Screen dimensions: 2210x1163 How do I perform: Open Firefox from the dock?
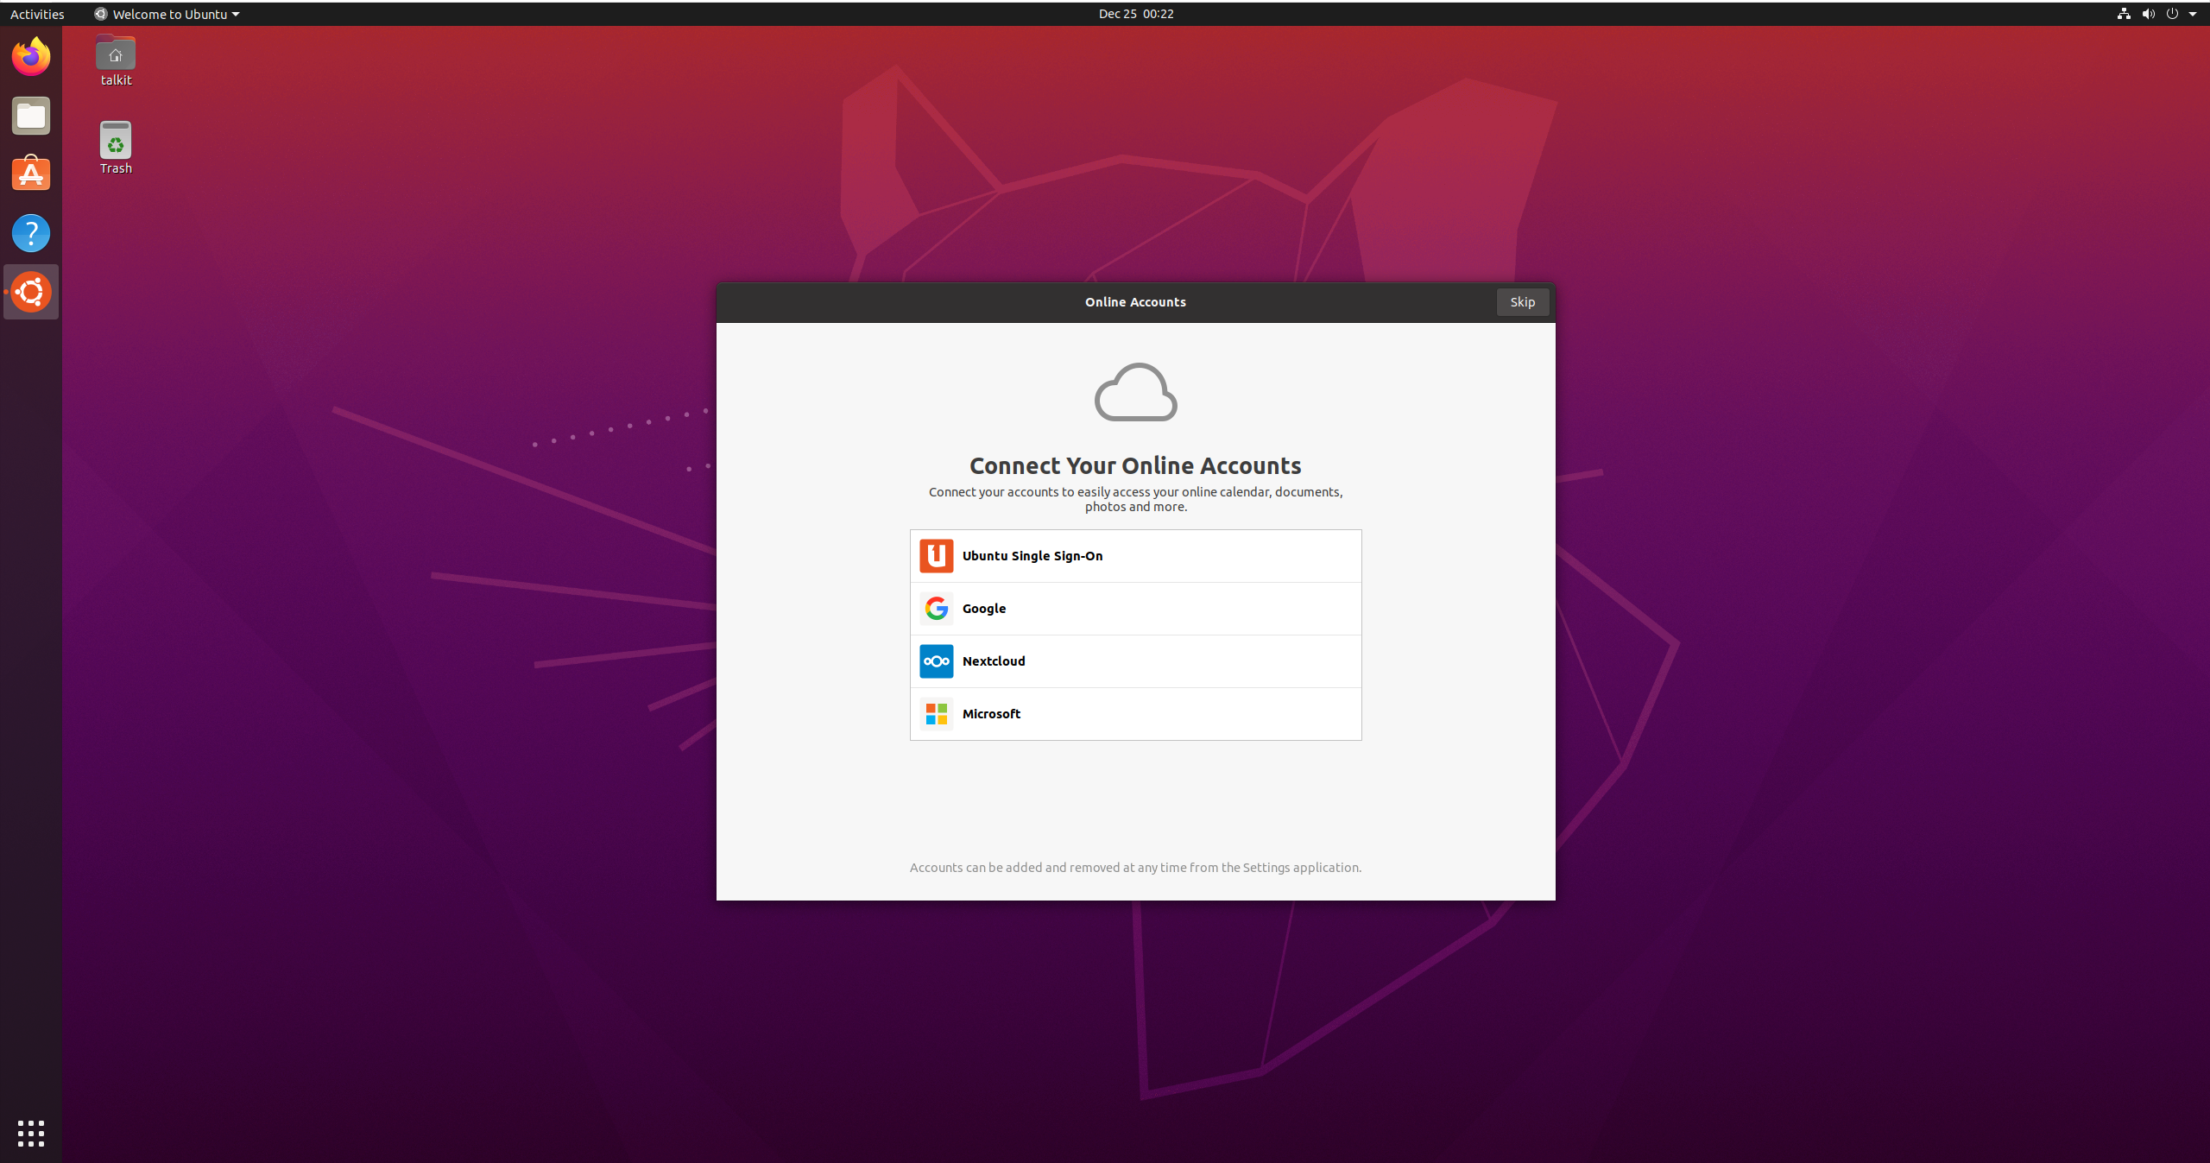31,57
